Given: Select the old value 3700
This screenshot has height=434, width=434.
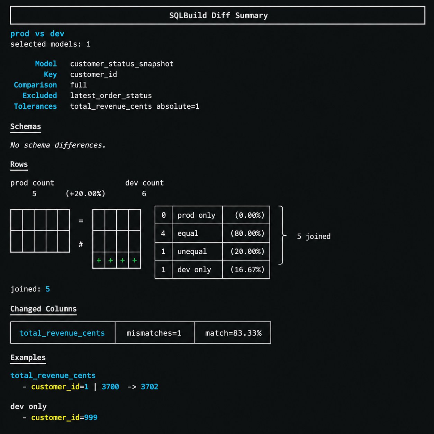Looking at the screenshot, I should click(x=110, y=387).
